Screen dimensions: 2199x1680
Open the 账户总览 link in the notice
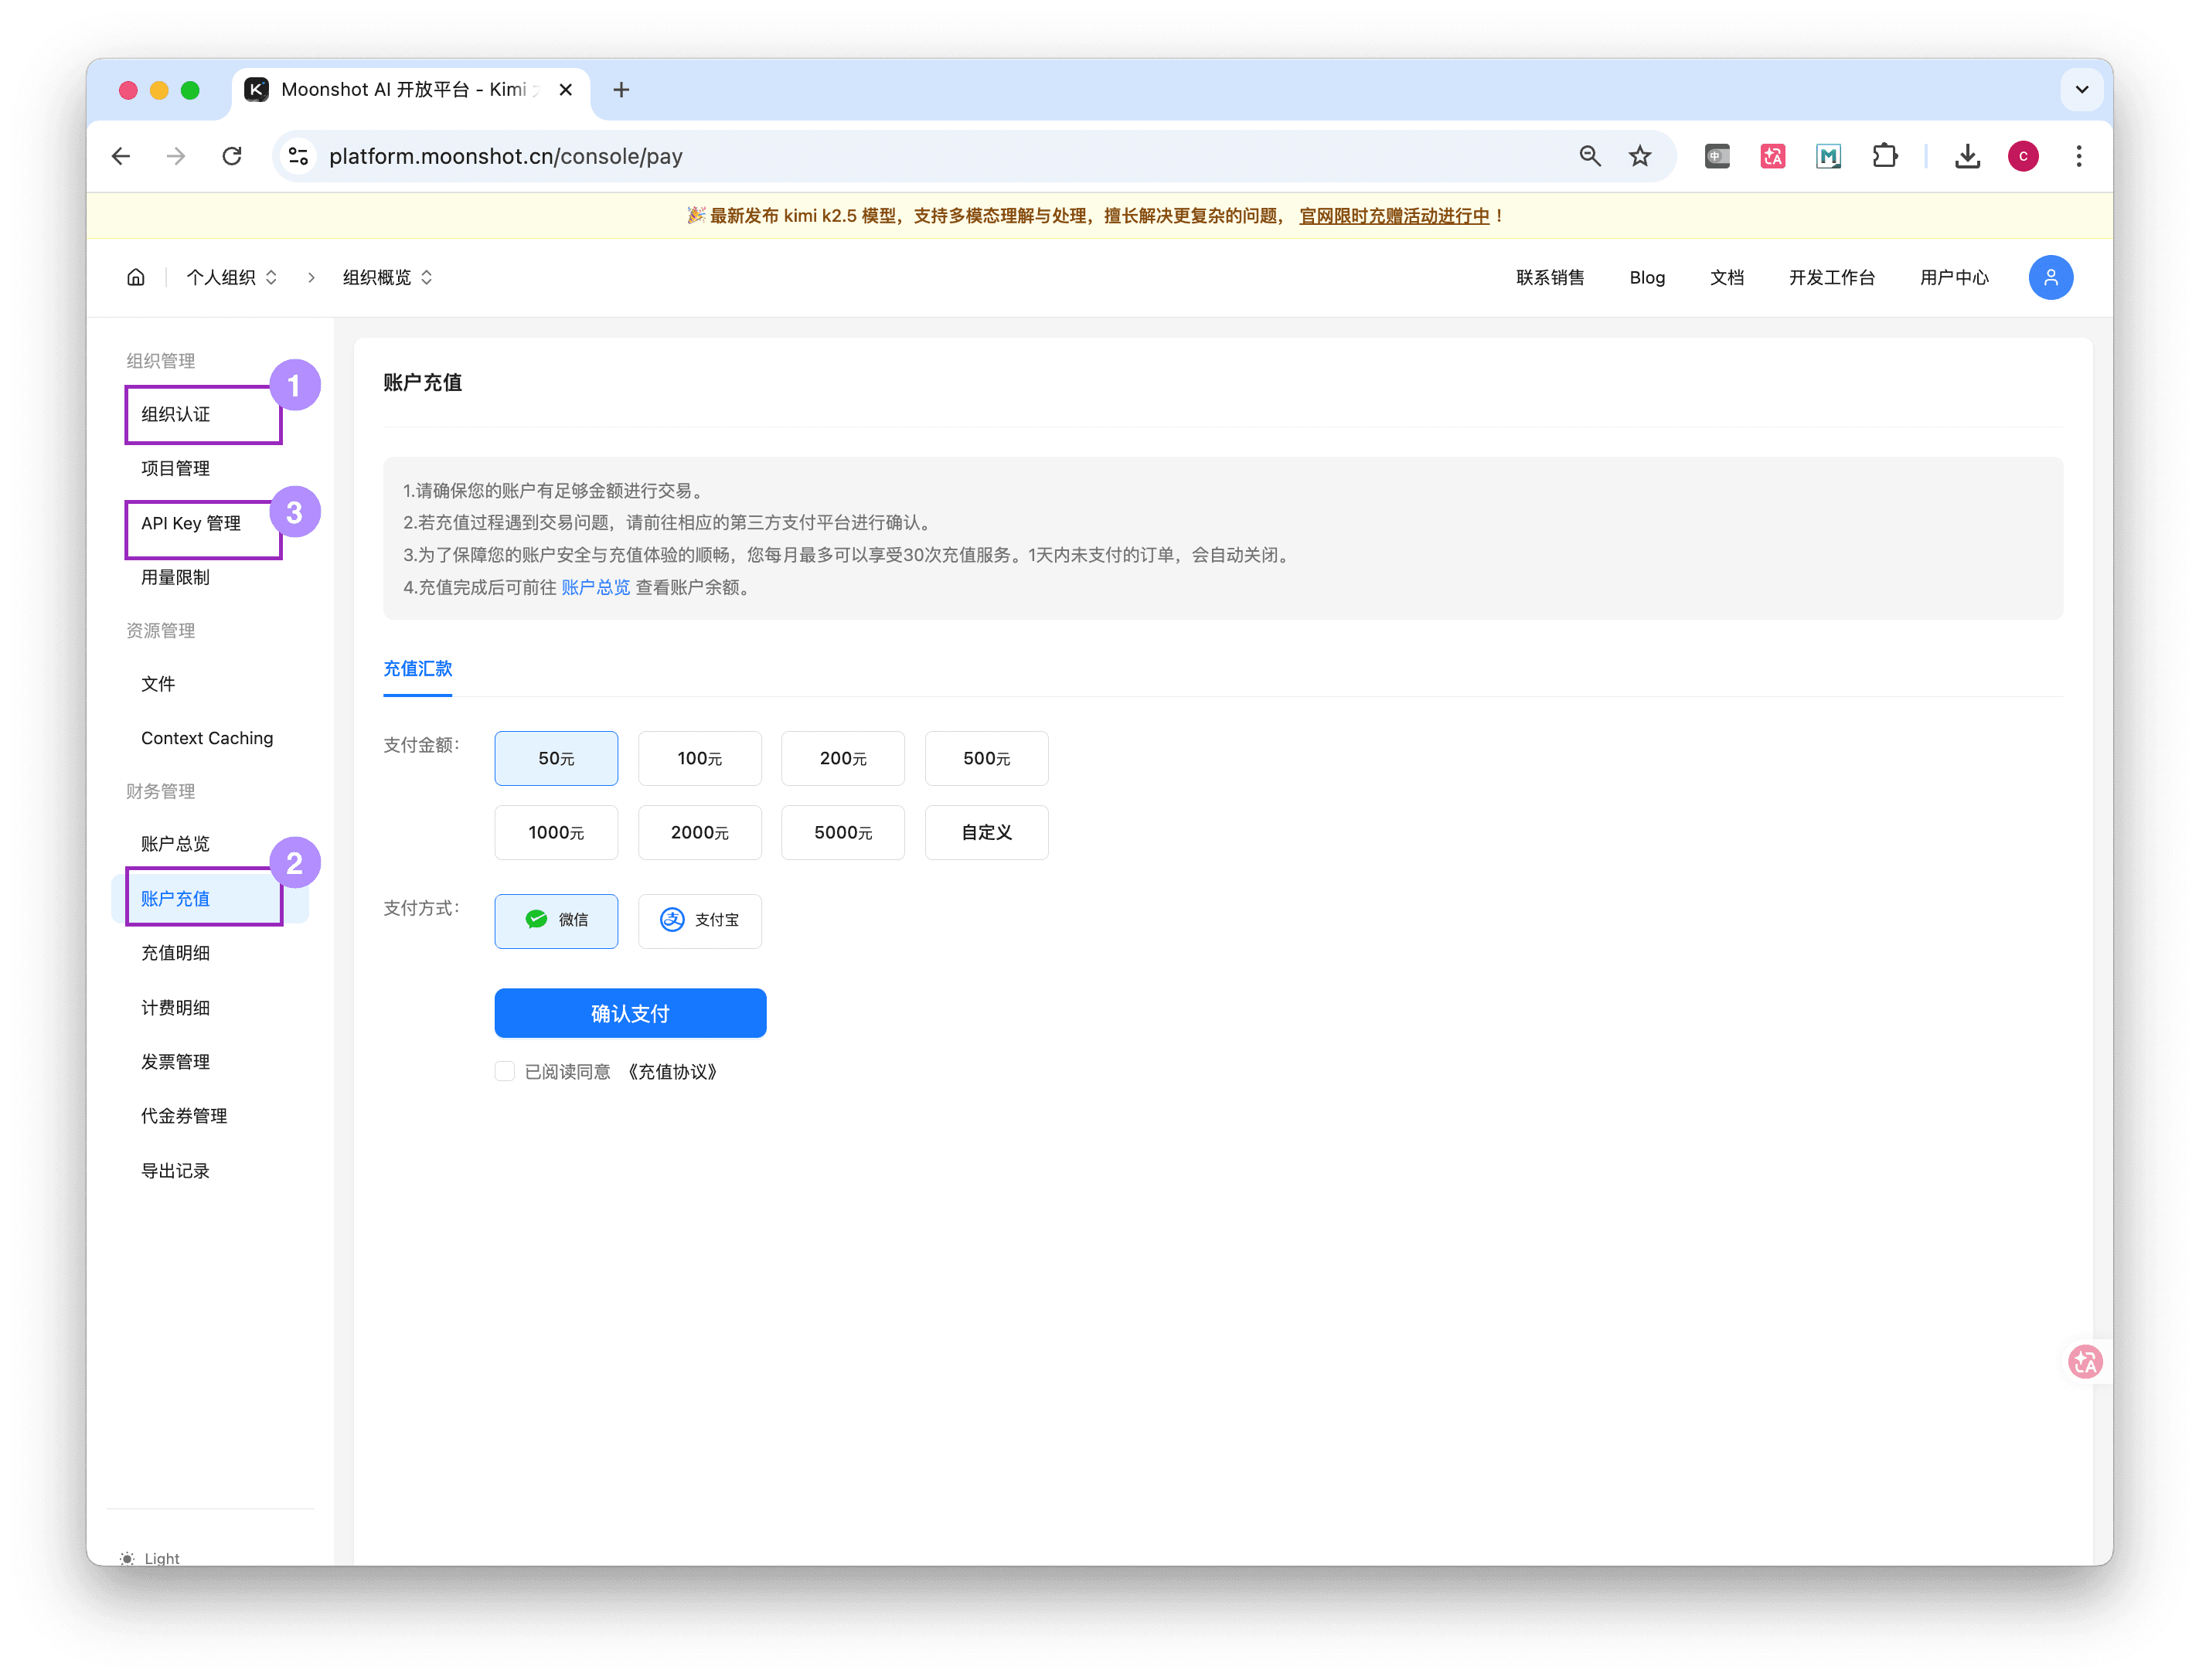pos(596,587)
